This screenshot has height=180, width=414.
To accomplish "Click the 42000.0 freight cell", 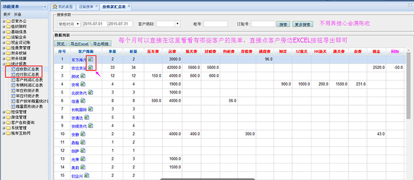I will [x=172, y=68].
